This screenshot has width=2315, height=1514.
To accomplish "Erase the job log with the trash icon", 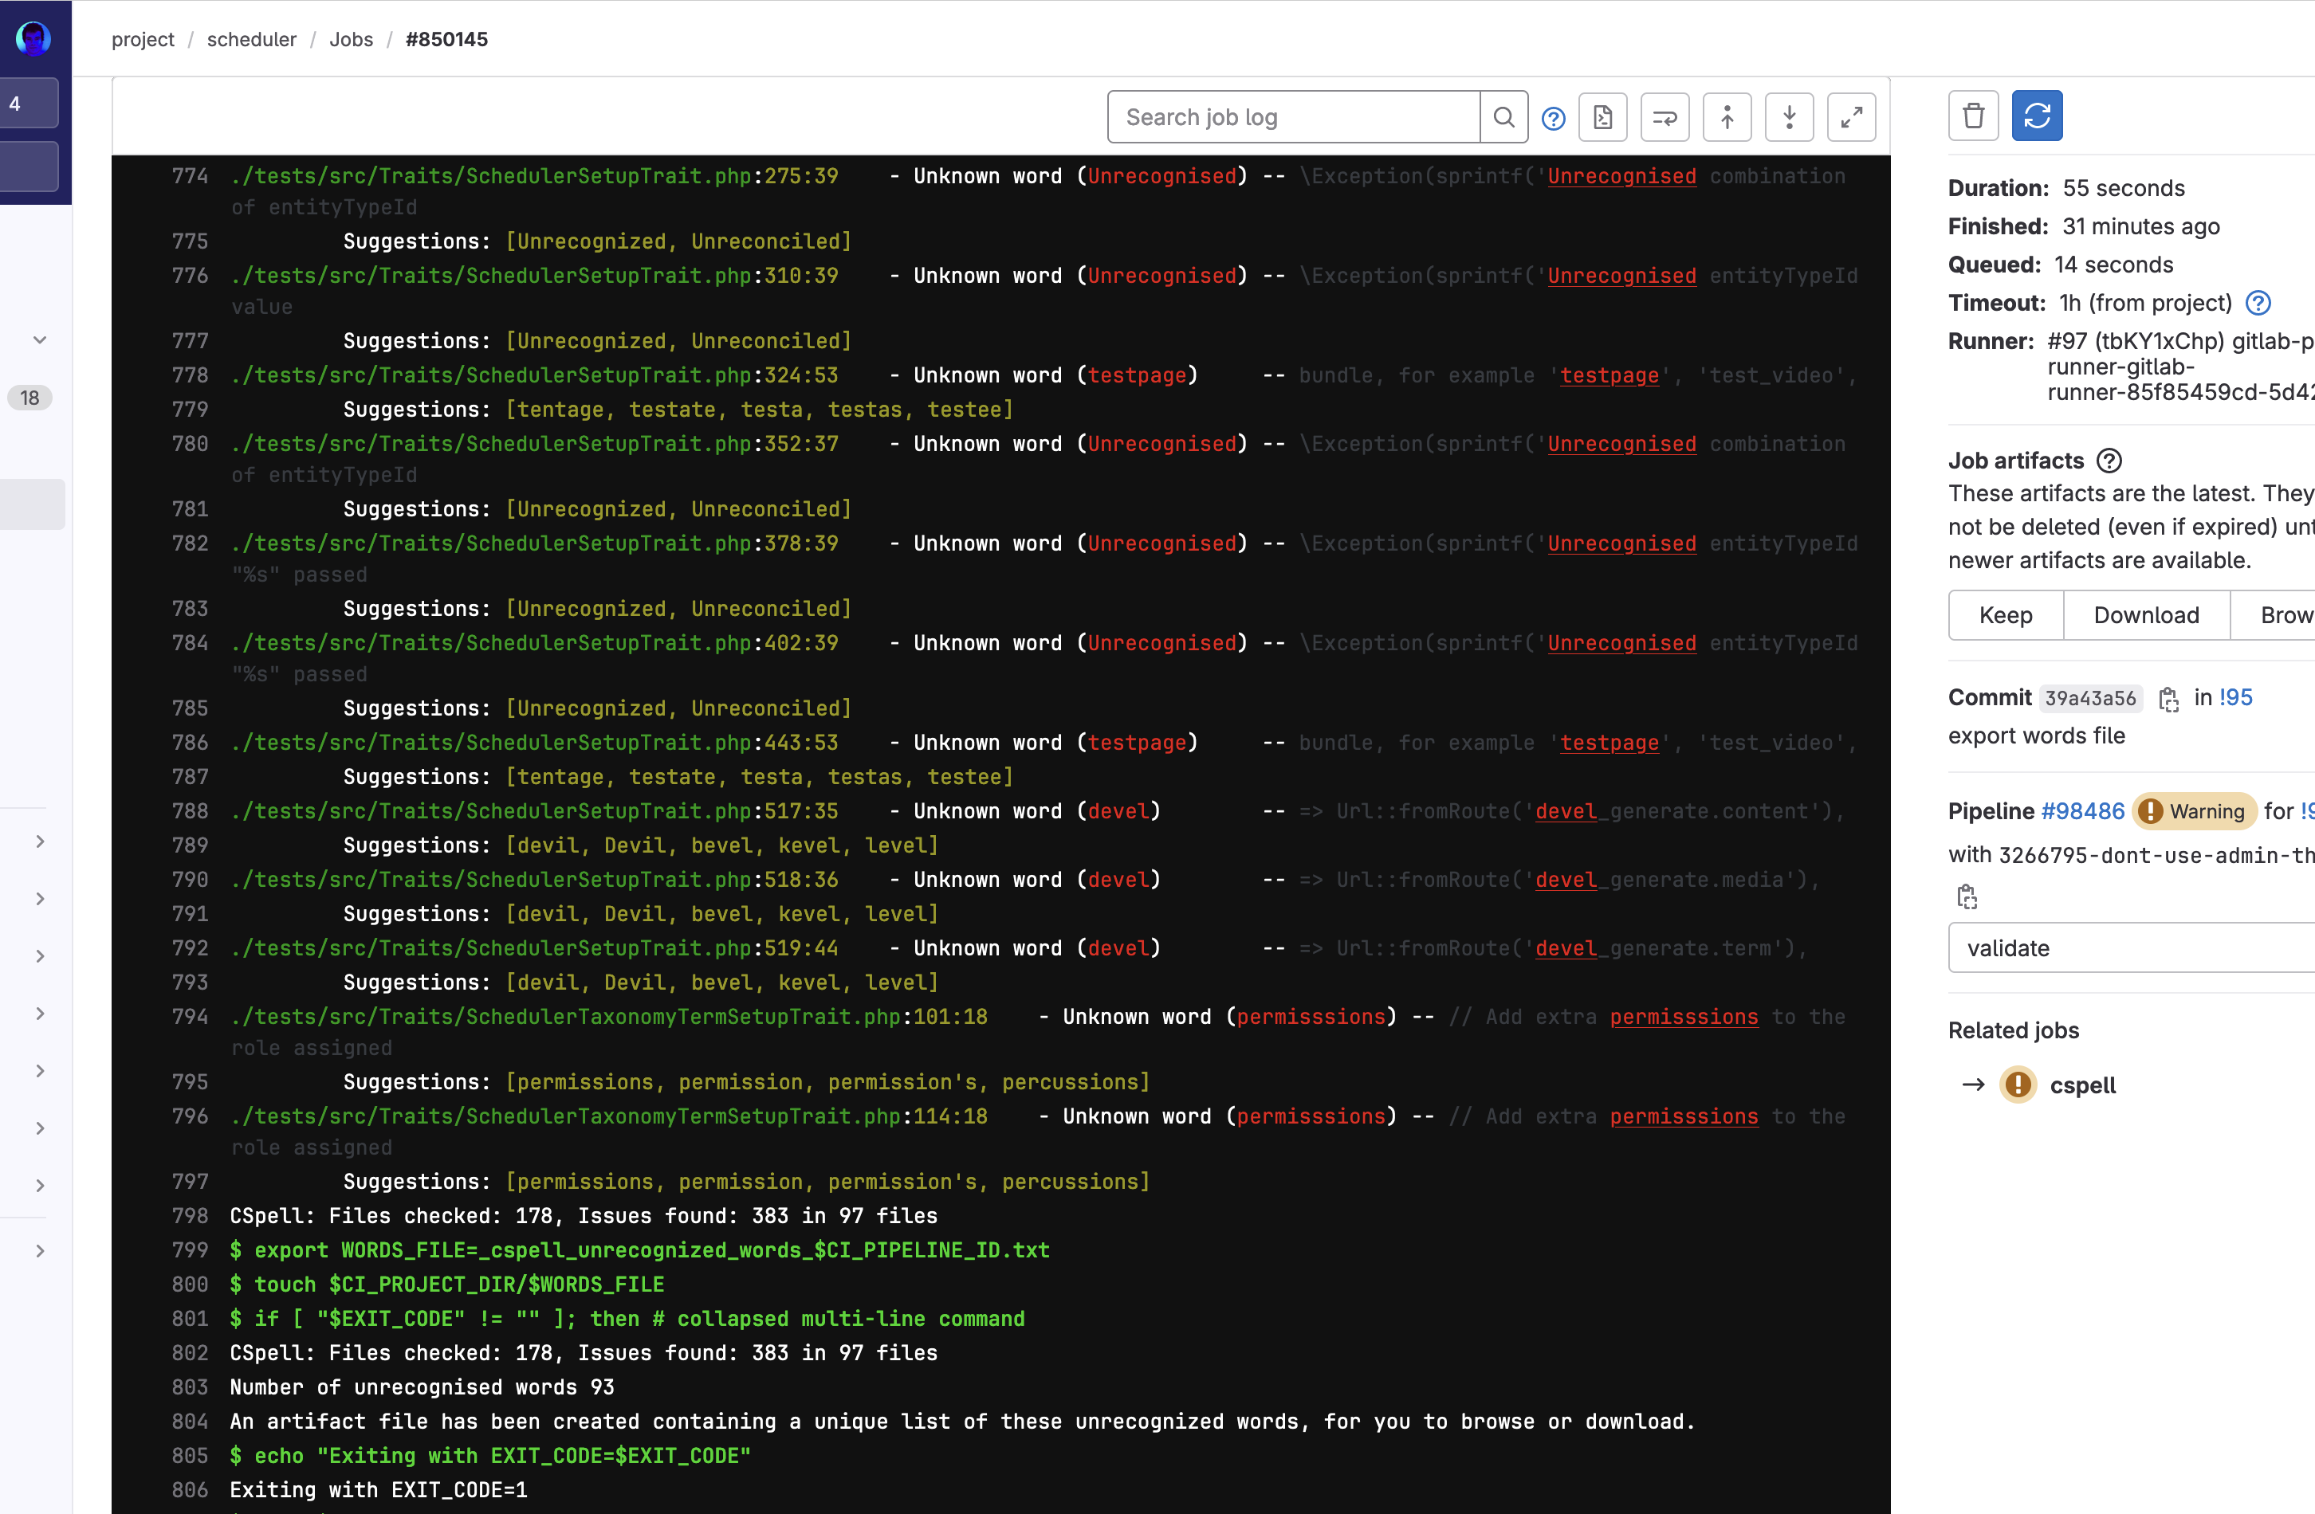I will [1974, 115].
